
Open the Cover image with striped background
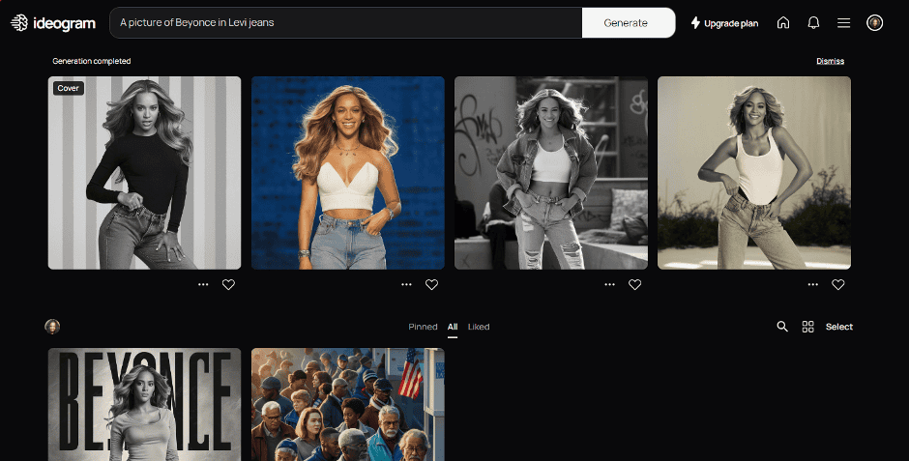coord(144,173)
